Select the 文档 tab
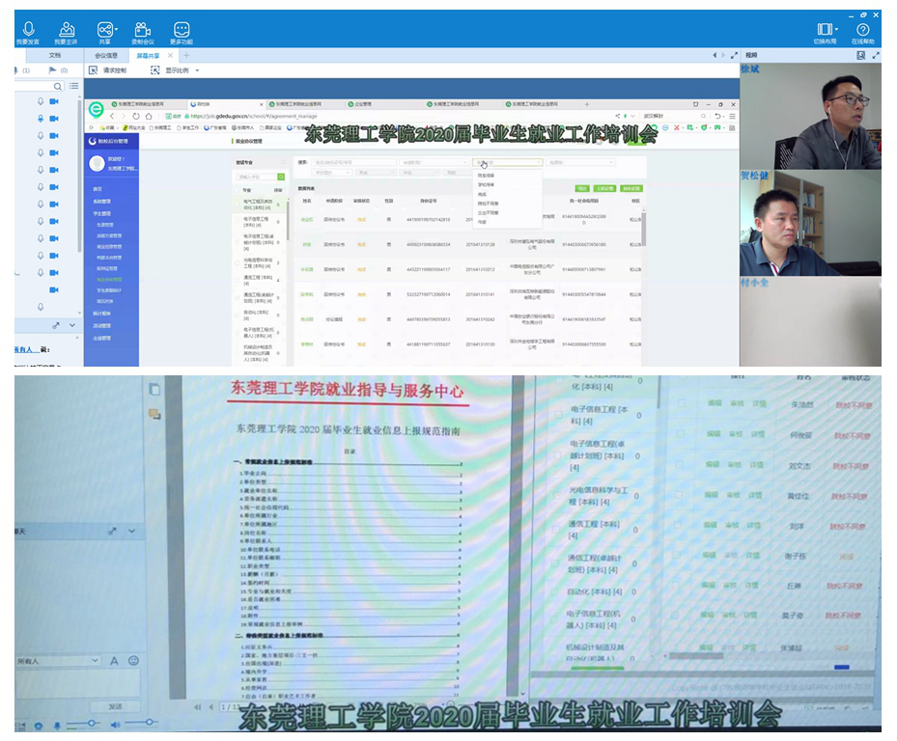The height and width of the screenshot is (741, 897). pyautogui.click(x=55, y=56)
